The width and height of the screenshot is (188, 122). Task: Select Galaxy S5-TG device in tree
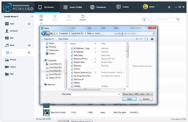(x=53, y=78)
